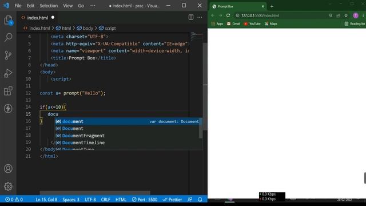Open the editor More Actions ellipsis
The height and width of the screenshot is (206, 366).
point(200,17)
